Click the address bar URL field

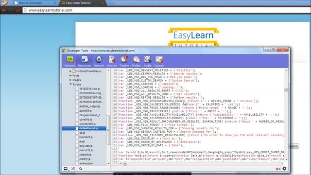point(167,10)
